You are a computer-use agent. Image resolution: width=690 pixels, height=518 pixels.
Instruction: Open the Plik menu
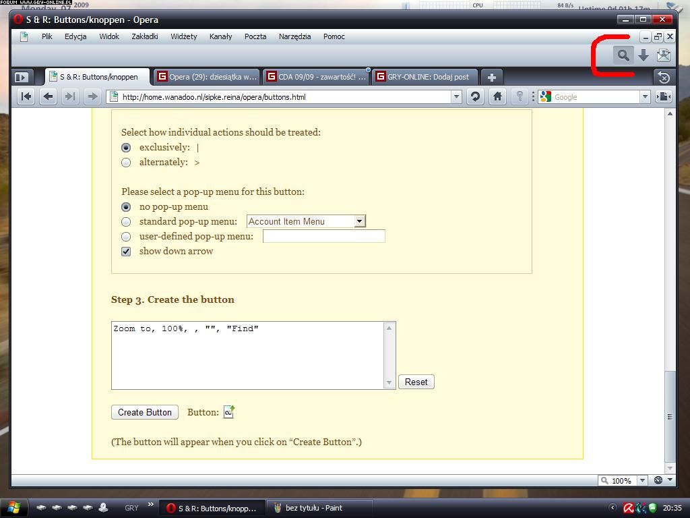point(47,36)
